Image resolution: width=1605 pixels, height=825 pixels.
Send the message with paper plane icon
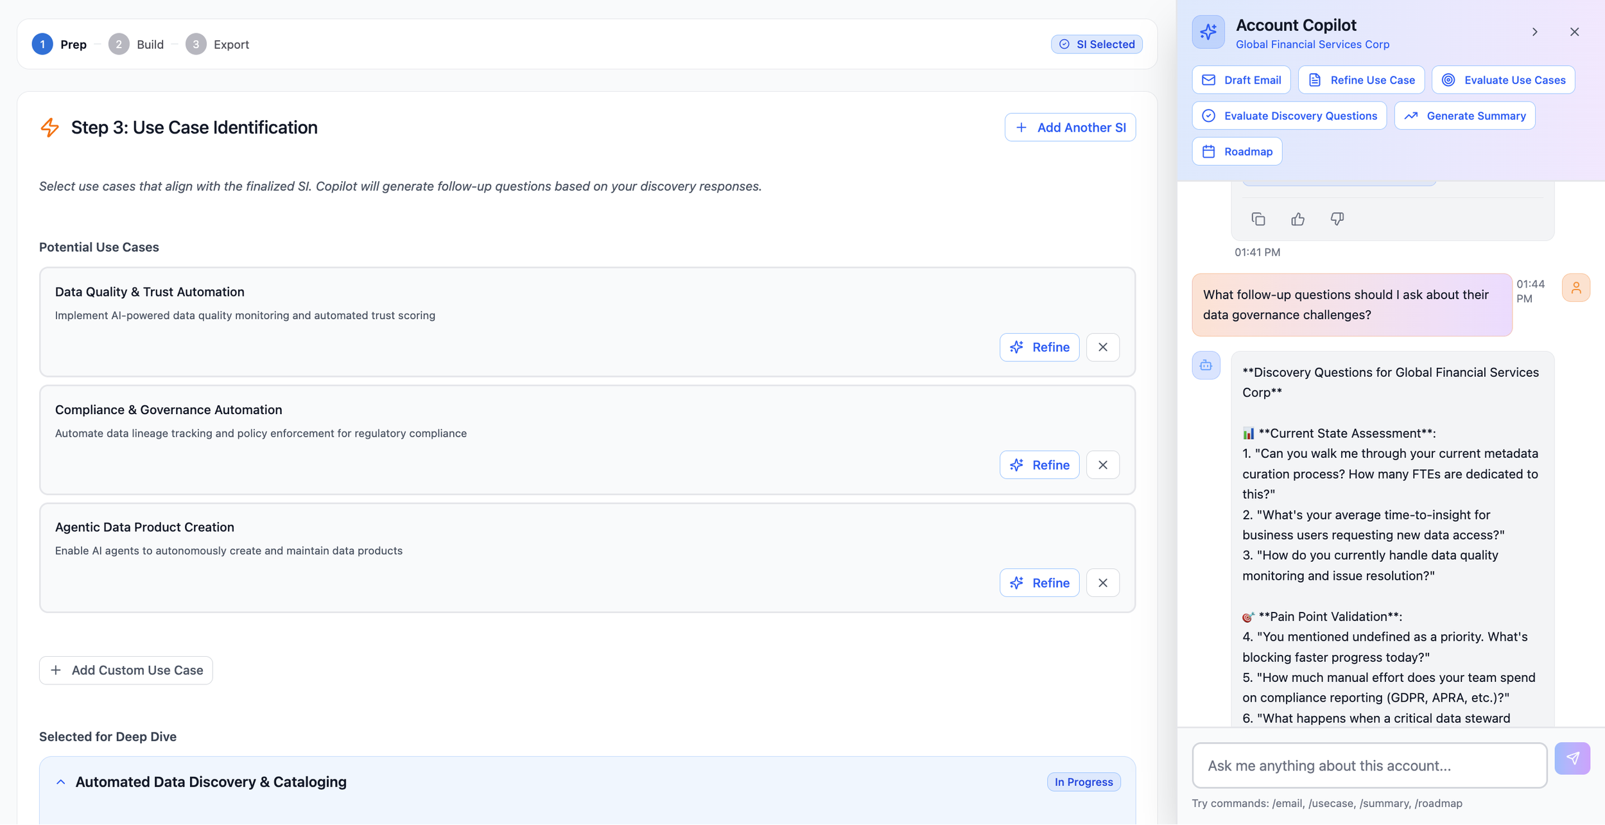1572,758
